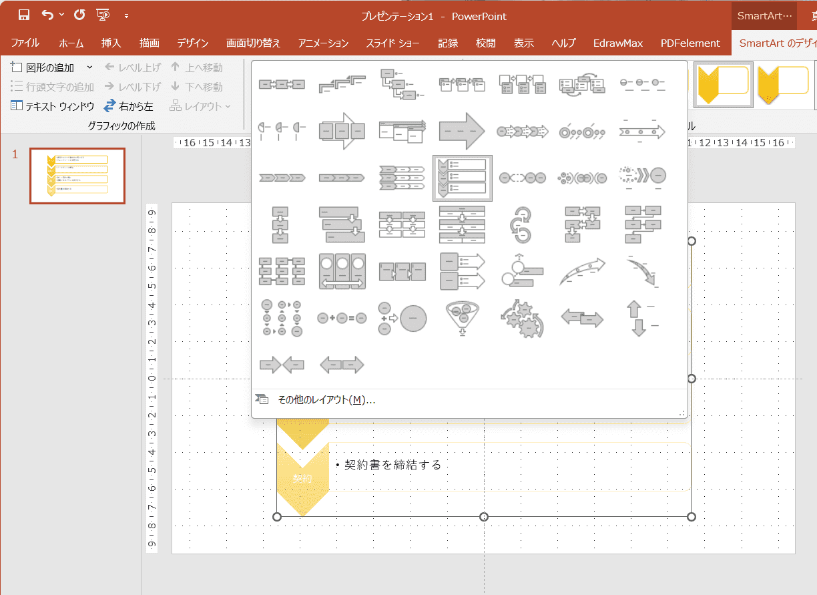This screenshot has width=817, height=595.
Task: Click the Undo arrow icon
Action: click(x=47, y=15)
